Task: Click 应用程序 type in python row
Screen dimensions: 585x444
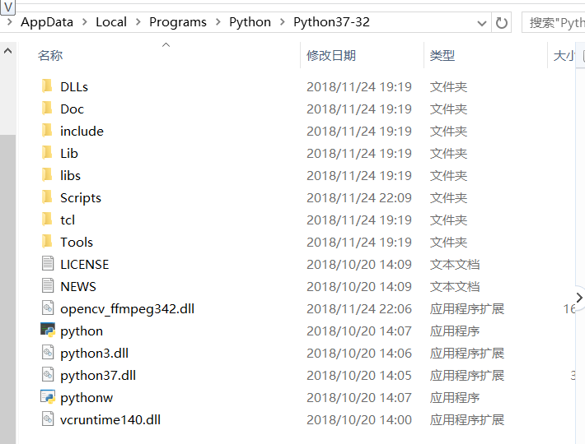Action: (455, 331)
